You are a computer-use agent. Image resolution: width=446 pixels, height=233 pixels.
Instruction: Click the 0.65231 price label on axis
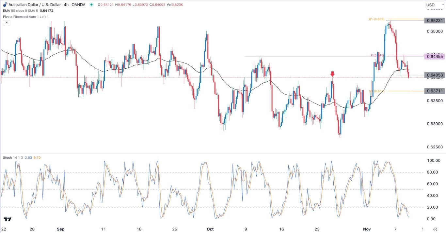pyautogui.click(x=435, y=21)
